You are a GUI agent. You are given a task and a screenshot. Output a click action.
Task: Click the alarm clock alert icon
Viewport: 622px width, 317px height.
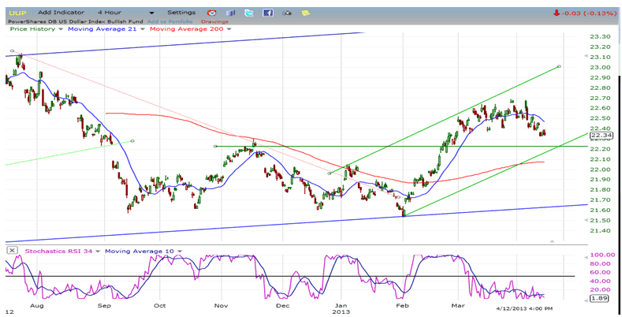(x=211, y=13)
